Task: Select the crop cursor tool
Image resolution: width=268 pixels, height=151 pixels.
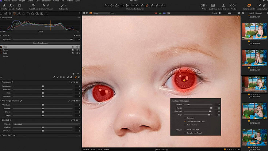Action: coord(122,5)
